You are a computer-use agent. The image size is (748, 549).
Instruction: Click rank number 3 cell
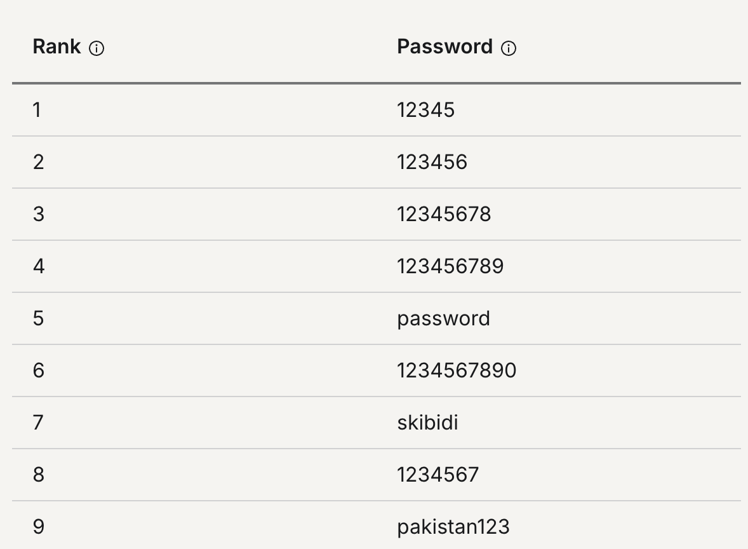[38, 214]
